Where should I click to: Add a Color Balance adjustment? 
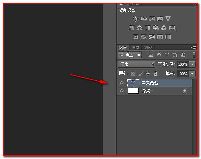pyautogui.click(x=139, y=28)
